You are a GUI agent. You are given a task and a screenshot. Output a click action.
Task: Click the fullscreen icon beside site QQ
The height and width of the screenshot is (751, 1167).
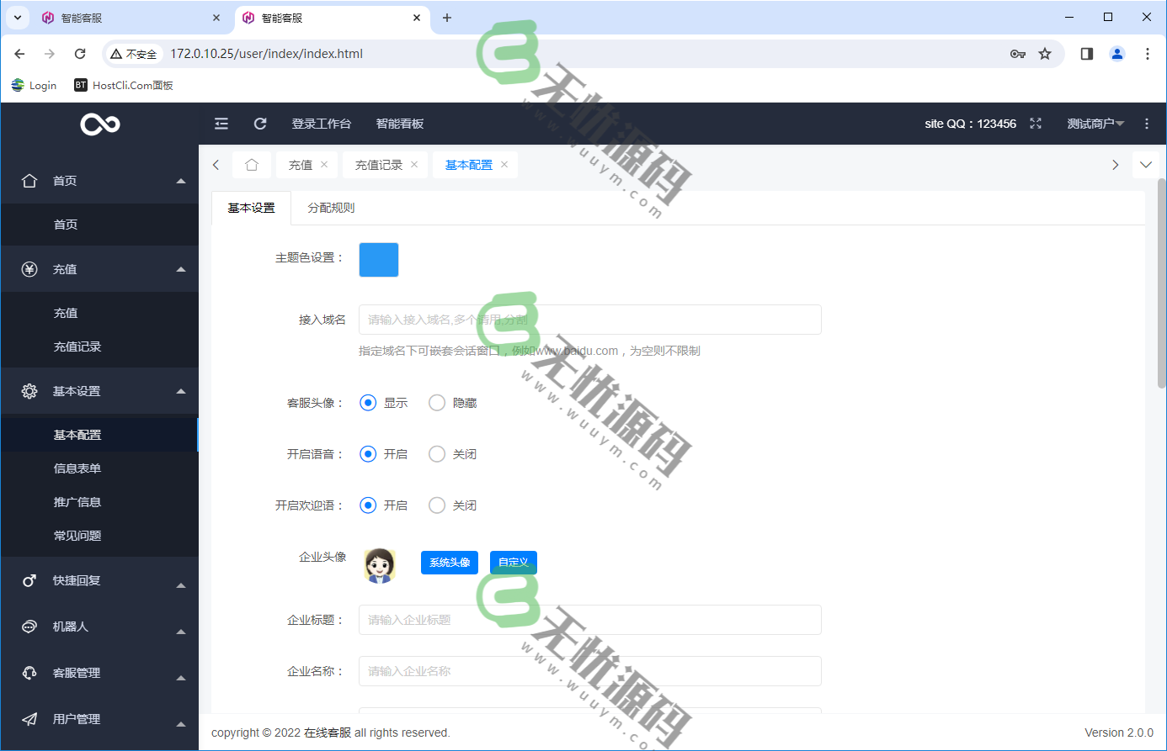[x=1035, y=123]
